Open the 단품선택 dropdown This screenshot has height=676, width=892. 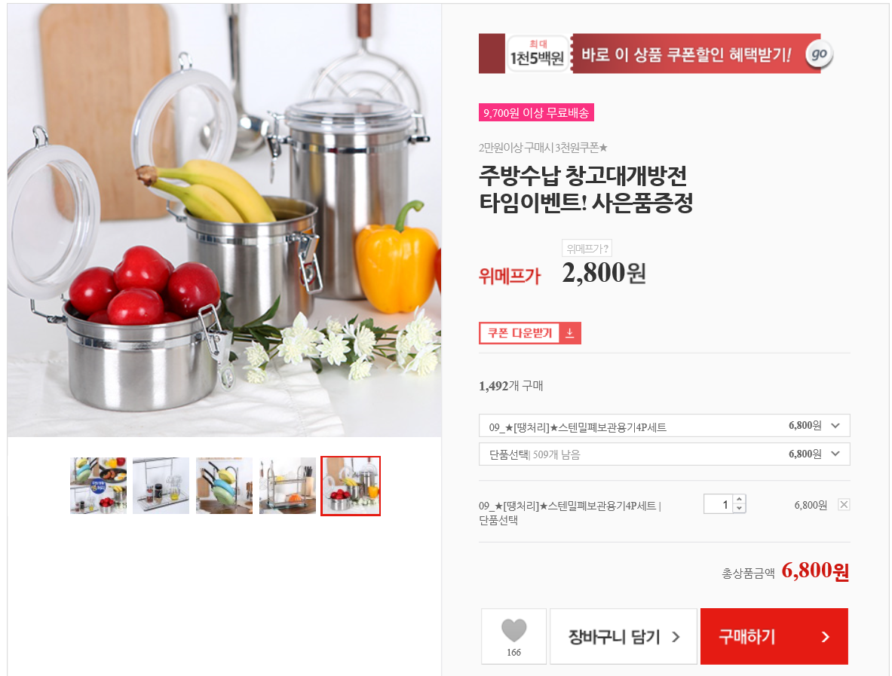[x=664, y=454]
